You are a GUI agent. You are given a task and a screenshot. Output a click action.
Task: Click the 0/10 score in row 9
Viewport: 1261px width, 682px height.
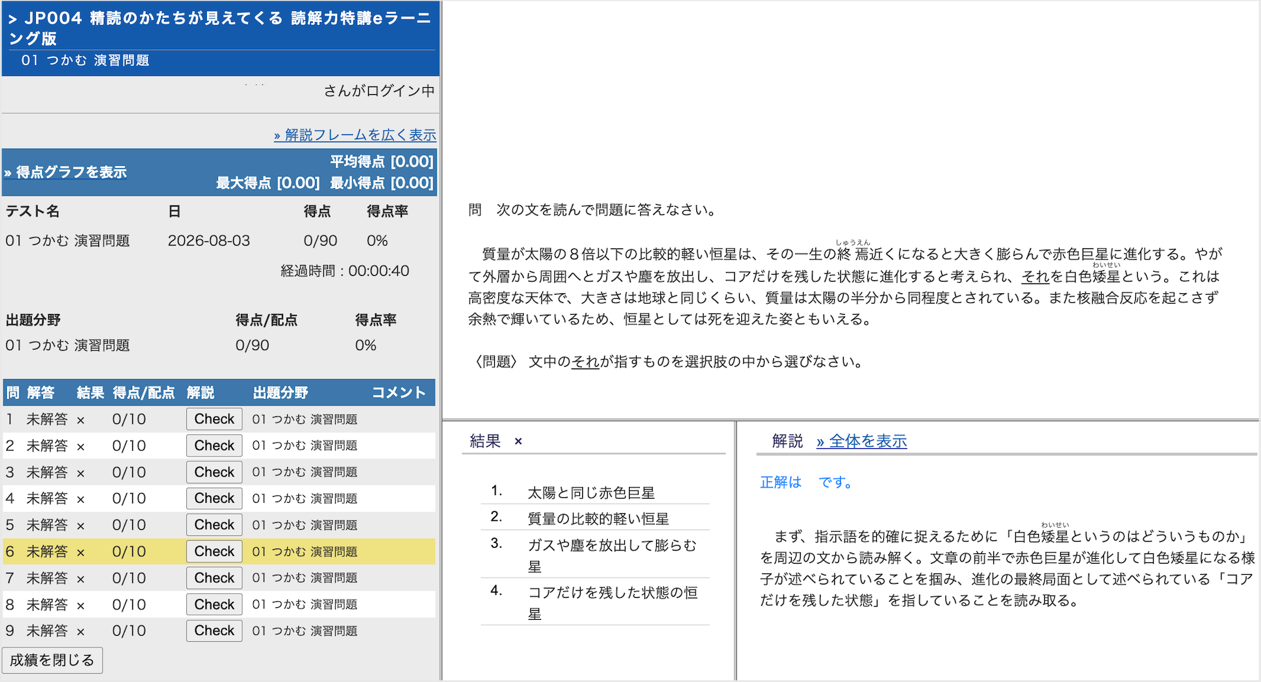[x=129, y=631]
